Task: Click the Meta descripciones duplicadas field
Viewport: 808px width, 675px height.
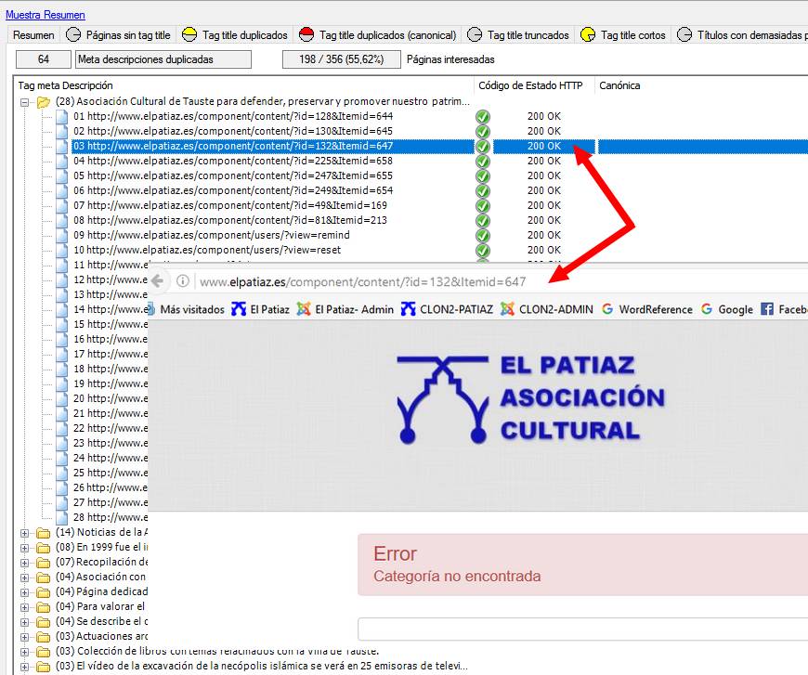Action: coord(163,59)
